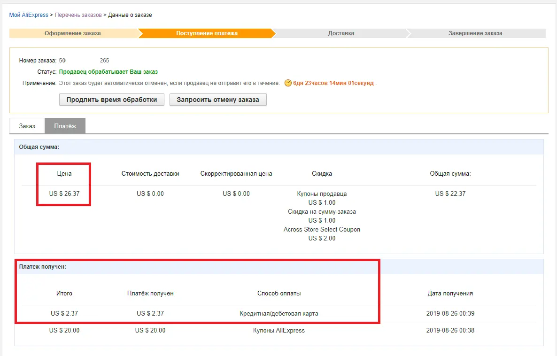Click the Итого column header
The image size is (557, 356).
point(64,294)
